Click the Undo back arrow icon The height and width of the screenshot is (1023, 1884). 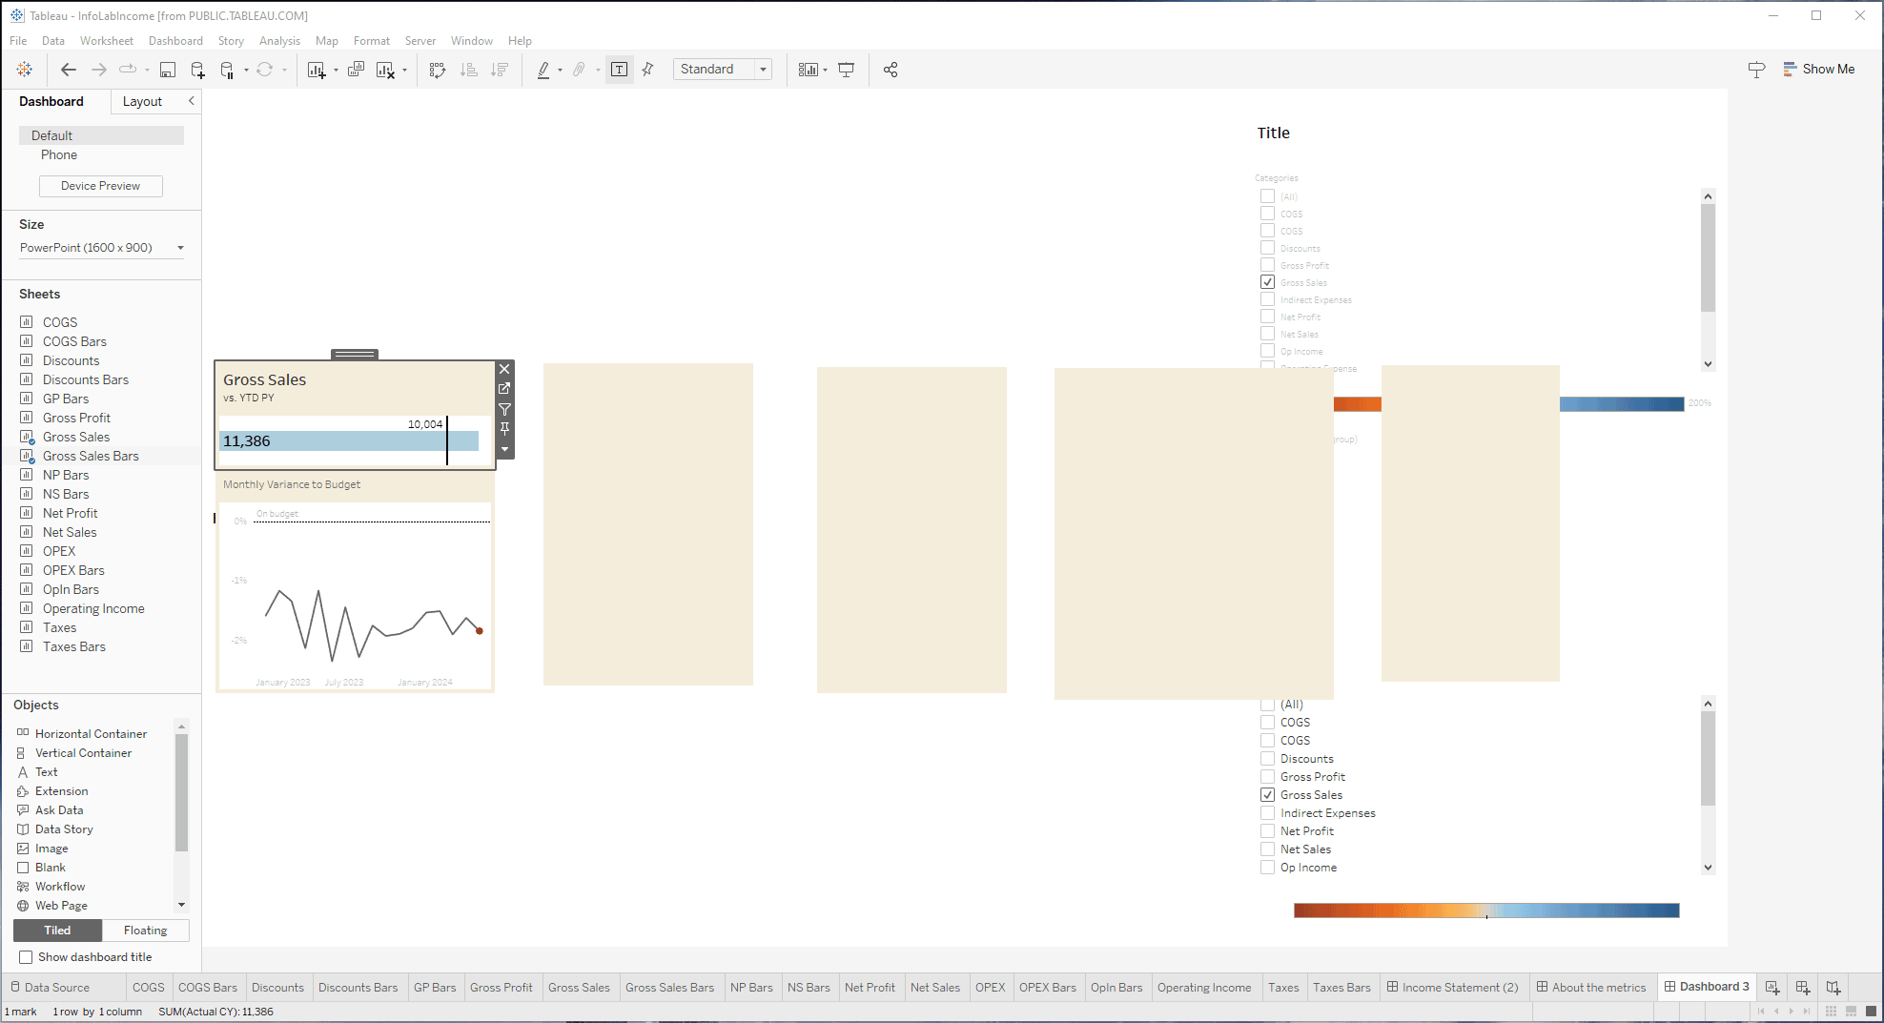point(68,70)
